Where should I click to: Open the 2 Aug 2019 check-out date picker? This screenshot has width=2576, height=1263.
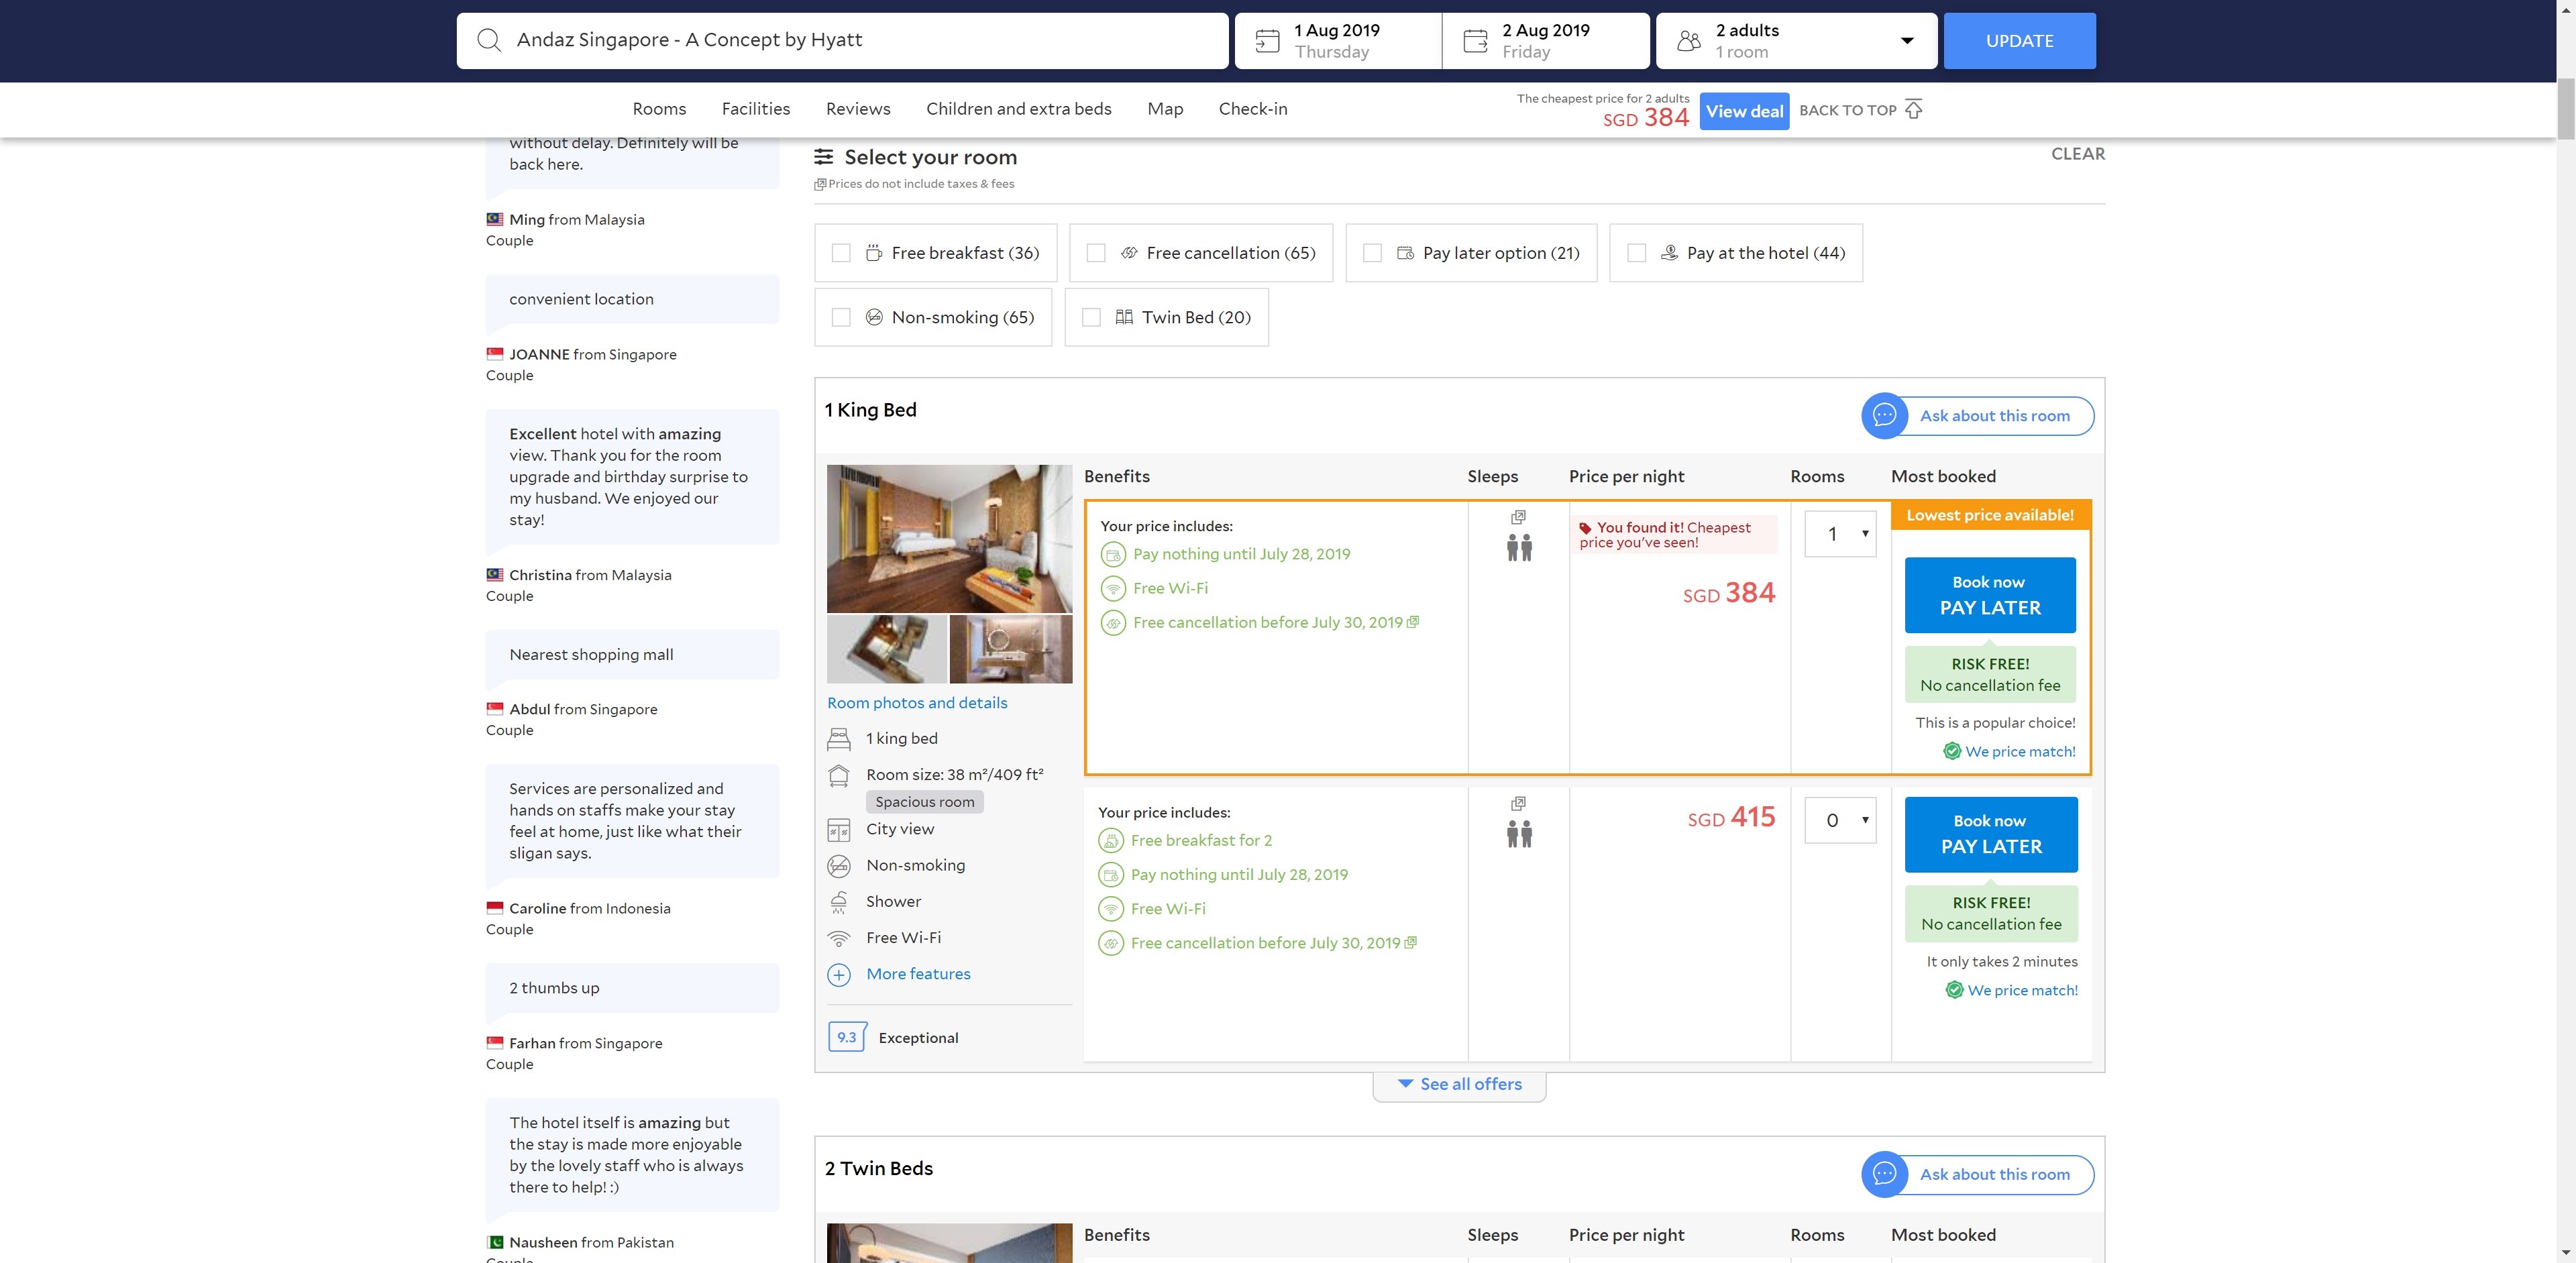click(1546, 41)
